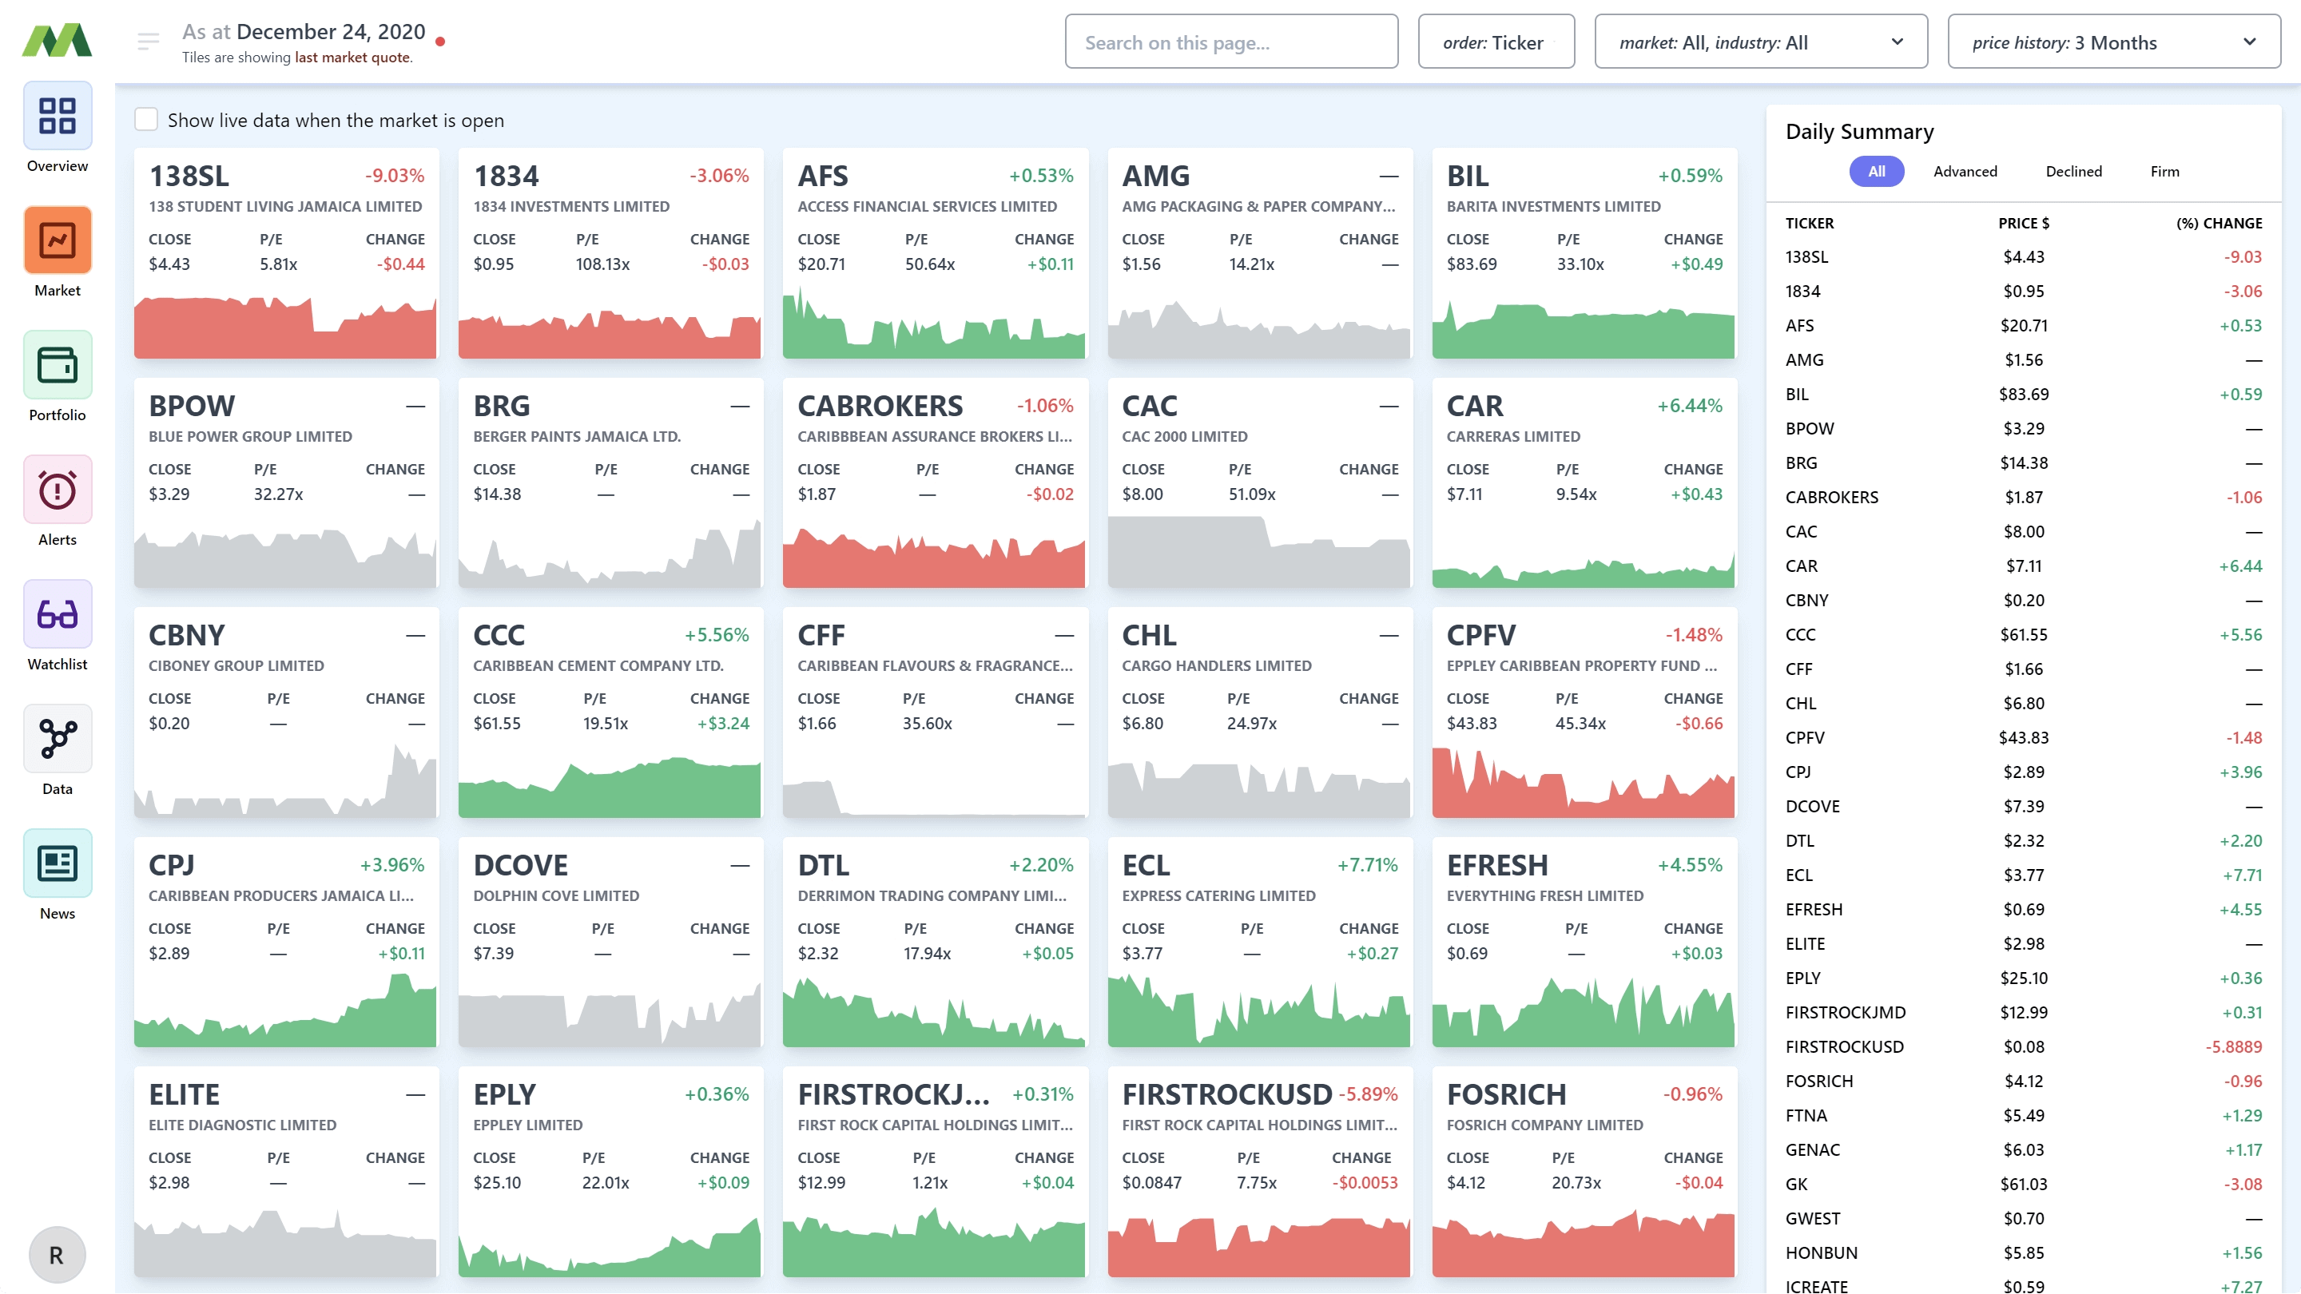2301x1294 pixels.
Task: Select the Advanced tab in Daily Summary
Action: pos(1965,172)
